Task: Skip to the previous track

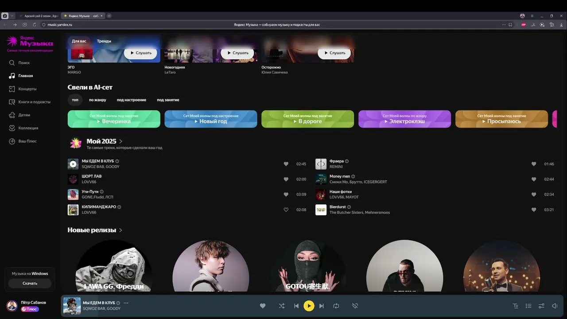Action: pyautogui.click(x=296, y=306)
